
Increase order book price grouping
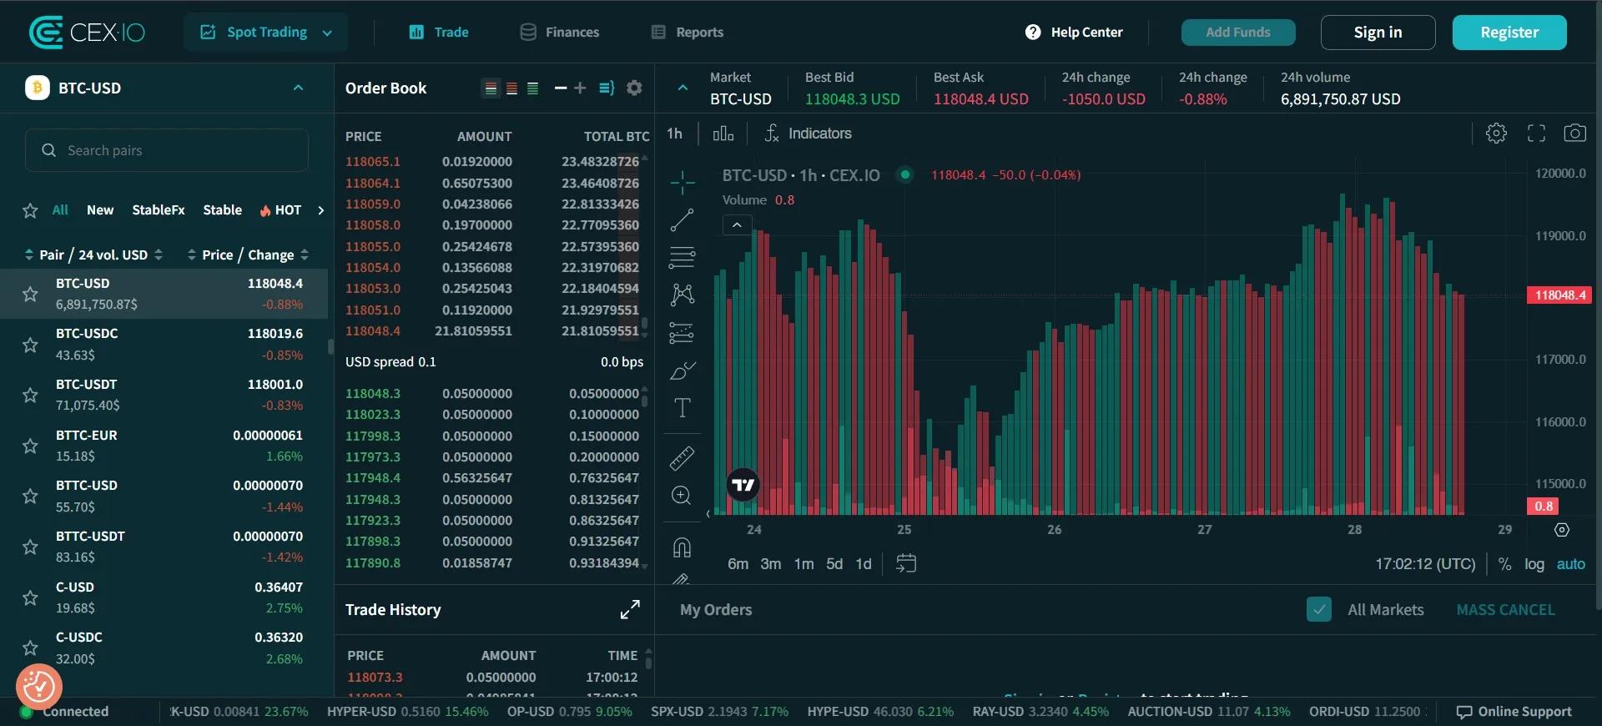[580, 88]
